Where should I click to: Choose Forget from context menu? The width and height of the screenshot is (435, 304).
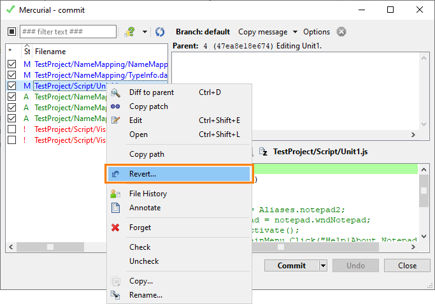179,228
